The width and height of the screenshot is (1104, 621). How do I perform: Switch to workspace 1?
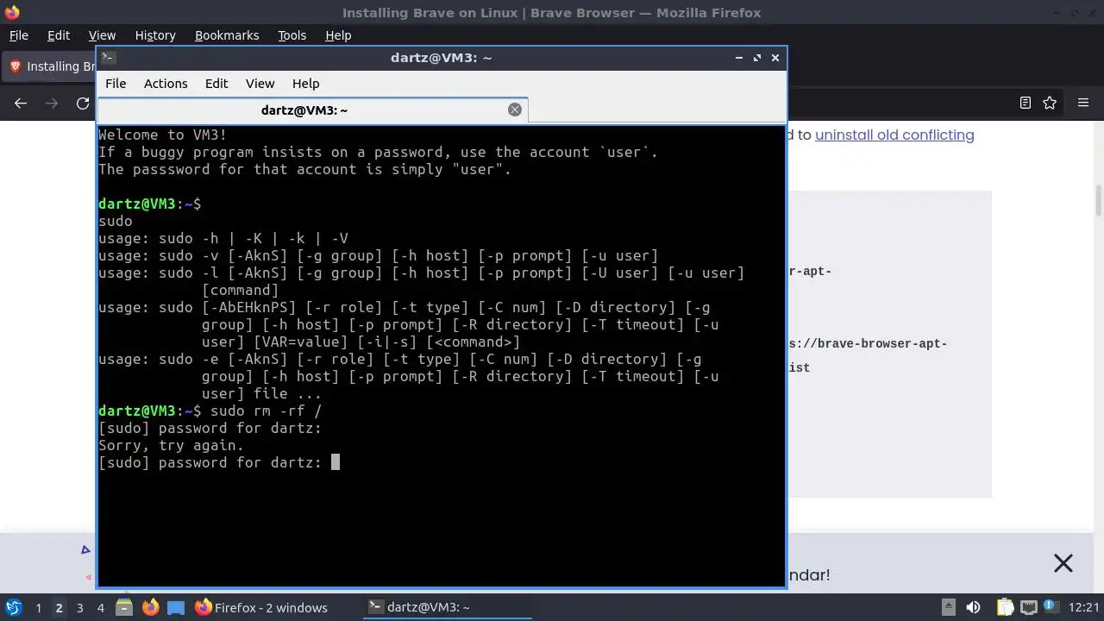click(38, 608)
